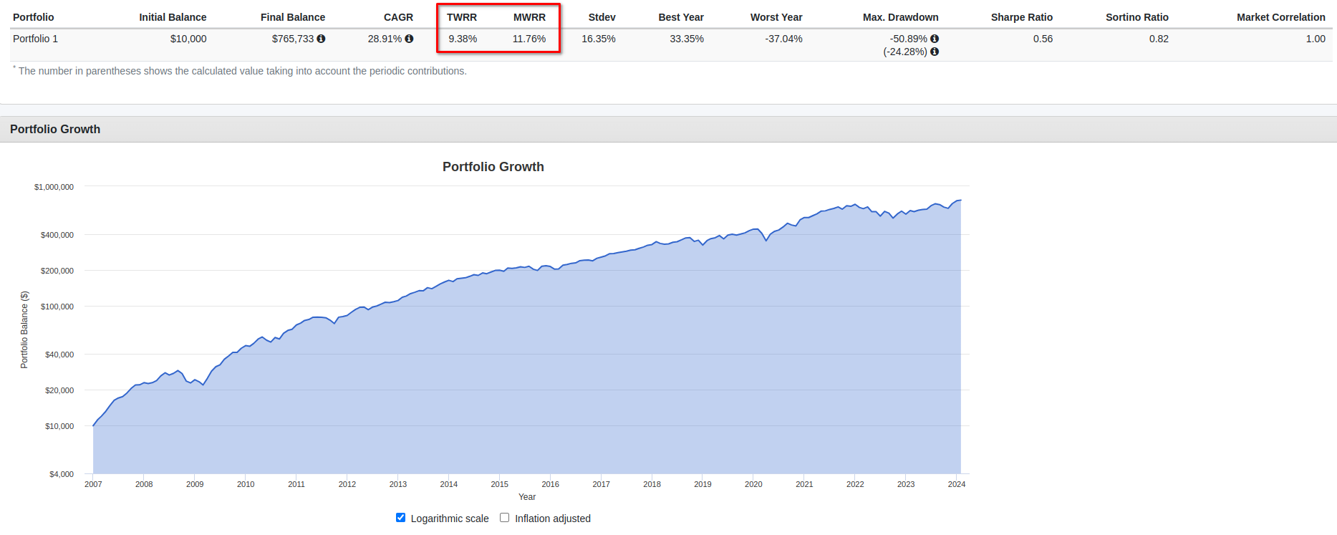Click the Worst Year value -37.04%
The image size is (1337, 535).
[783, 39]
